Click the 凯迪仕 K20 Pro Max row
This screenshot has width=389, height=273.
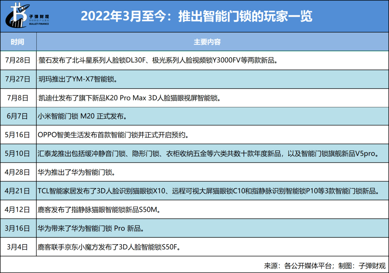(x=129, y=98)
